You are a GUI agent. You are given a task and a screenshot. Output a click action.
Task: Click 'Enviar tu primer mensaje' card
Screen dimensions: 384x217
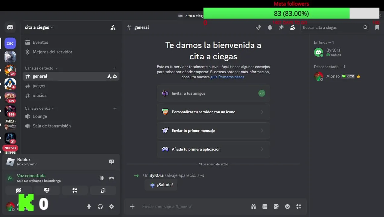tap(213, 131)
